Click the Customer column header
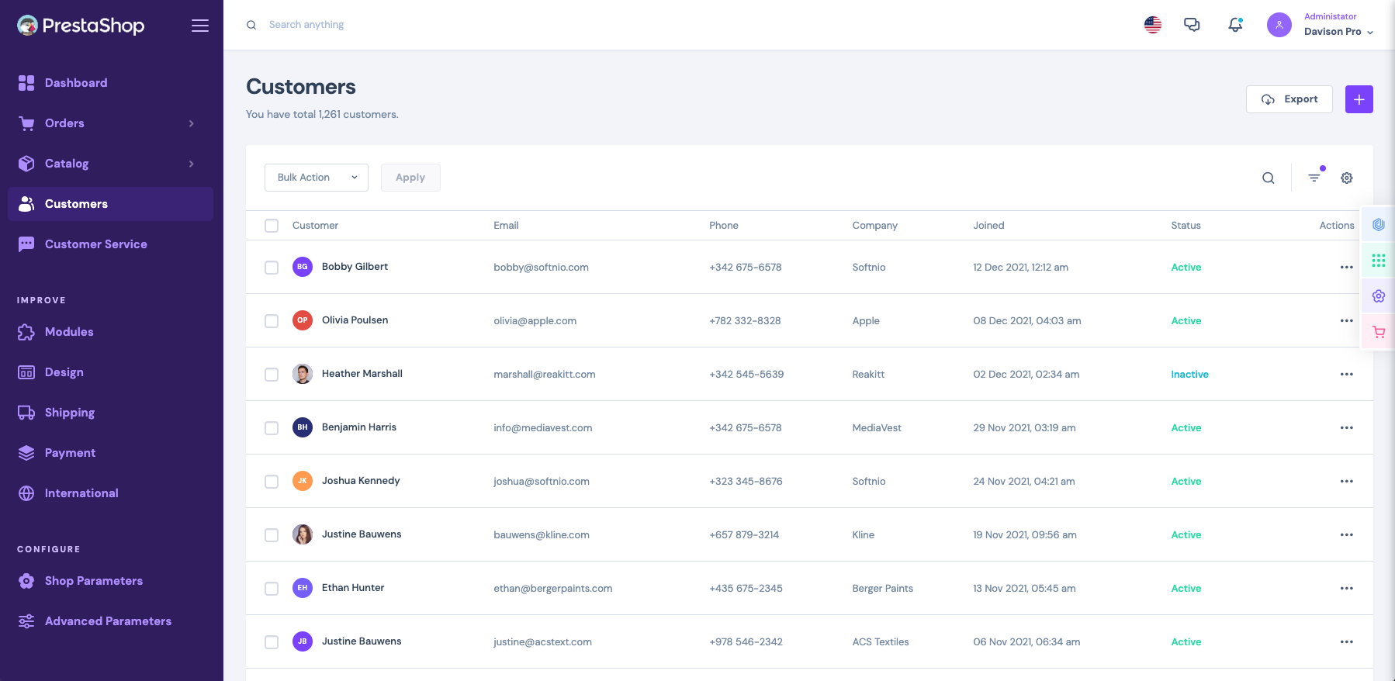 [x=315, y=226]
